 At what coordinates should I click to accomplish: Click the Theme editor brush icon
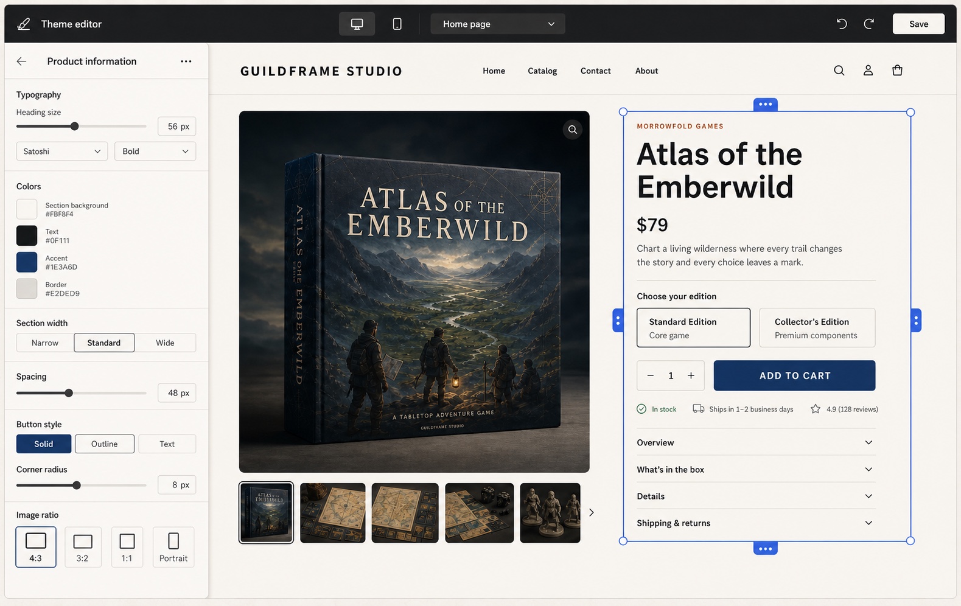click(x=24, y=24)
